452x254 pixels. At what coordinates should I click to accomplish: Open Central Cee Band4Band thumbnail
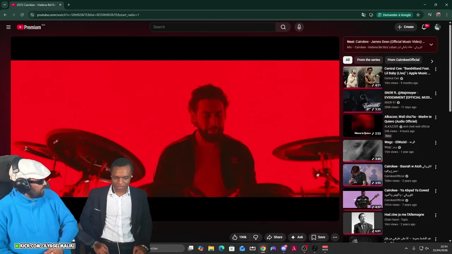[363, 77]
